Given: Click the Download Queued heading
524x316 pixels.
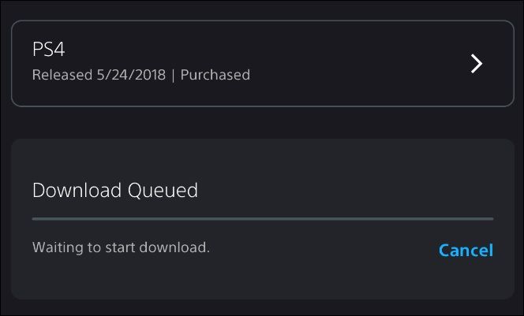Looking at the screenshot, I should (x=115, y=190).
